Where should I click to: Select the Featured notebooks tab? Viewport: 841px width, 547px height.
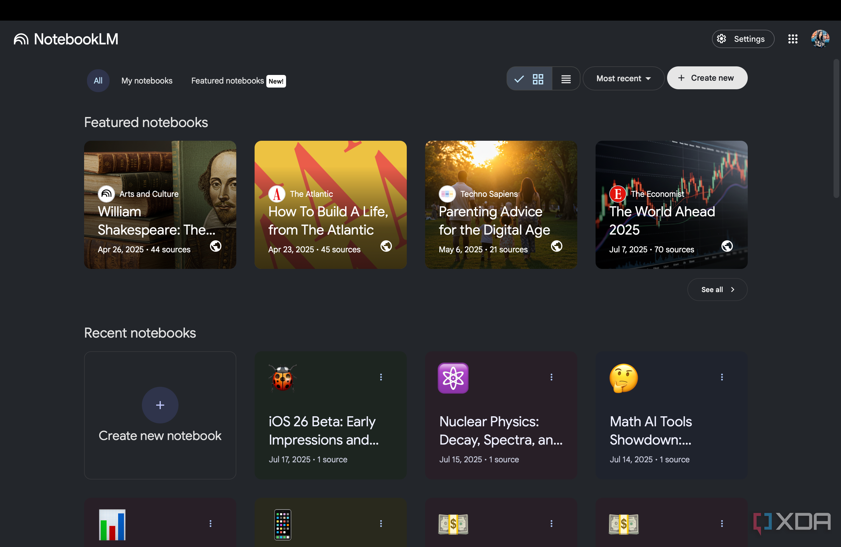(x=239, y=81)
